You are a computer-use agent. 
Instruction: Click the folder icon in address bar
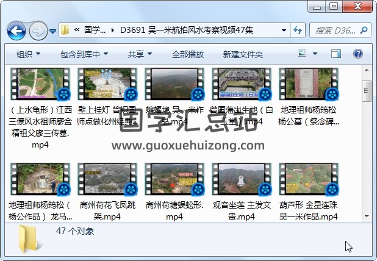[x=65, y=30]
